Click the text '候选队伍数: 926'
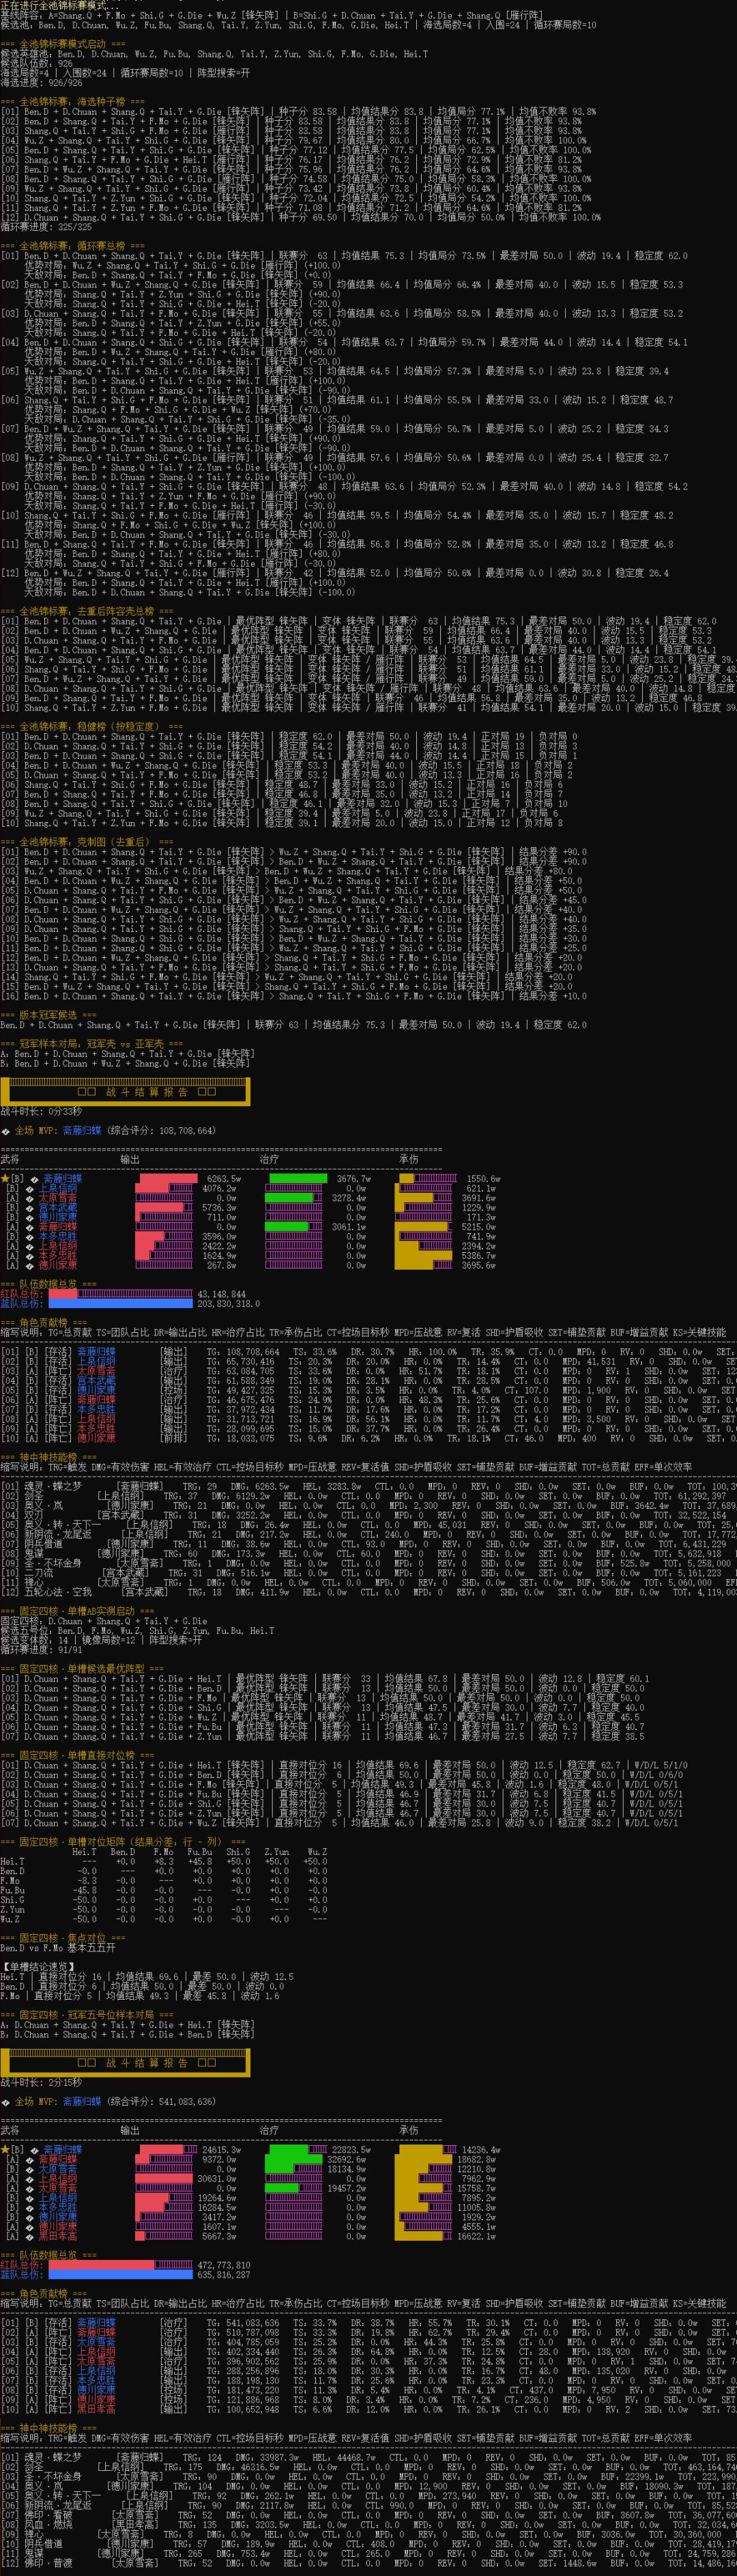The width and height of the screenshot is (737, 2576). point(36,63)
